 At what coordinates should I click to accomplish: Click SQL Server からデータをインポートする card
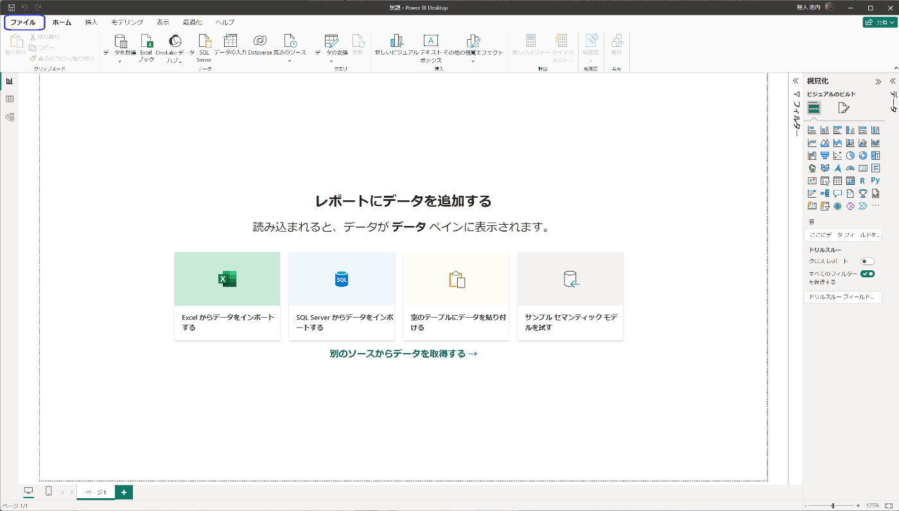tap(342, 296)
